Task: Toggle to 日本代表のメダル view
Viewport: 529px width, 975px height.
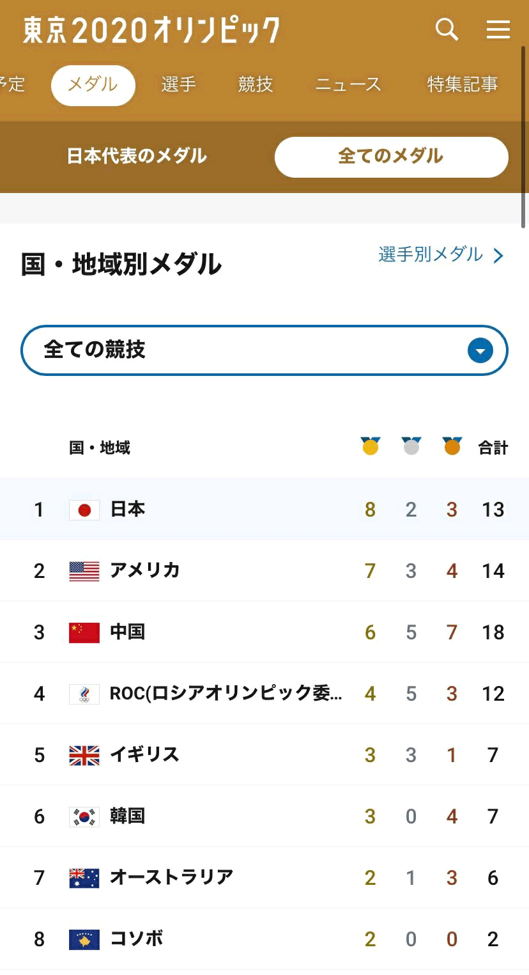Action: click(137, 156)
